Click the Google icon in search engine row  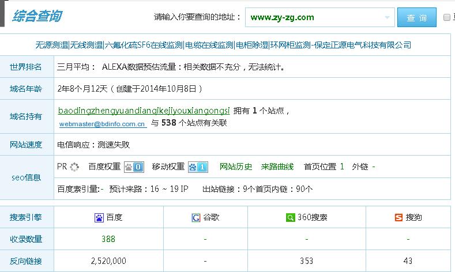click(196, 218)
